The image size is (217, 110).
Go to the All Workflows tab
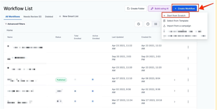click(13, 16)
